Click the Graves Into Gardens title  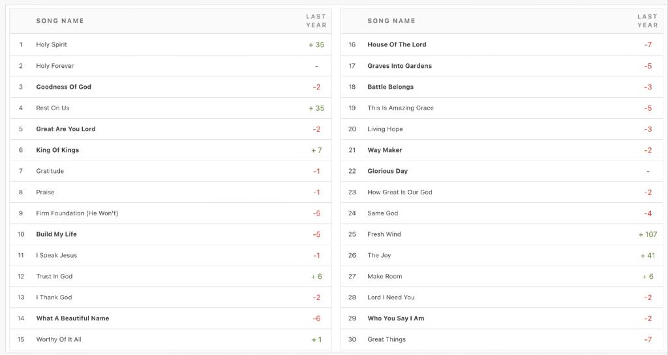click(399, 66)
